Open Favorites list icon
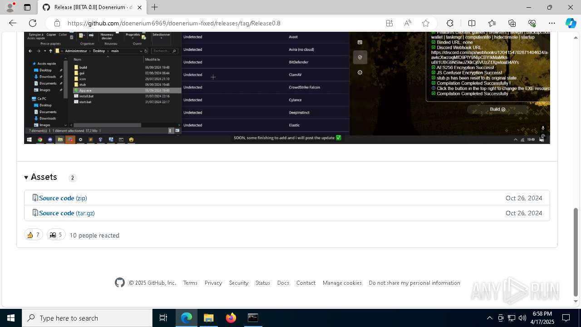This screenshot has height=327, width=581. click(x=492, y=23)
